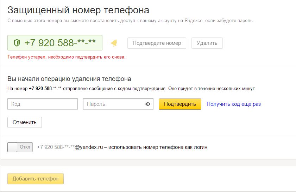Click the "Вы начали операцию удаления телефона" heading
This screenshot has height=192, width=296.
point(69,79)
